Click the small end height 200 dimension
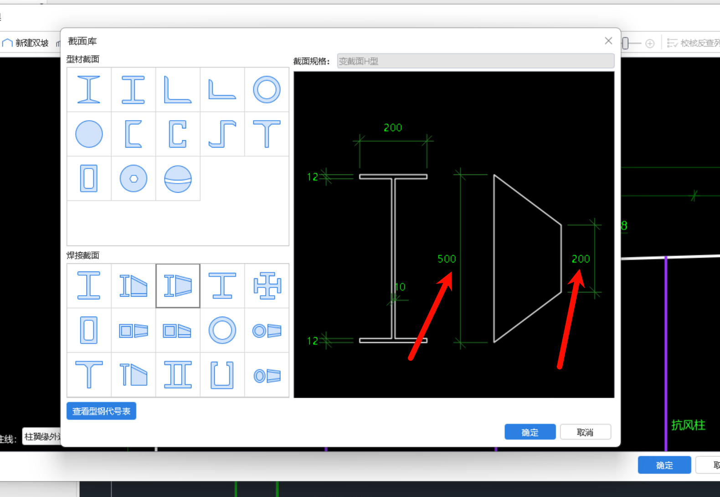 (x=581, y=259)
